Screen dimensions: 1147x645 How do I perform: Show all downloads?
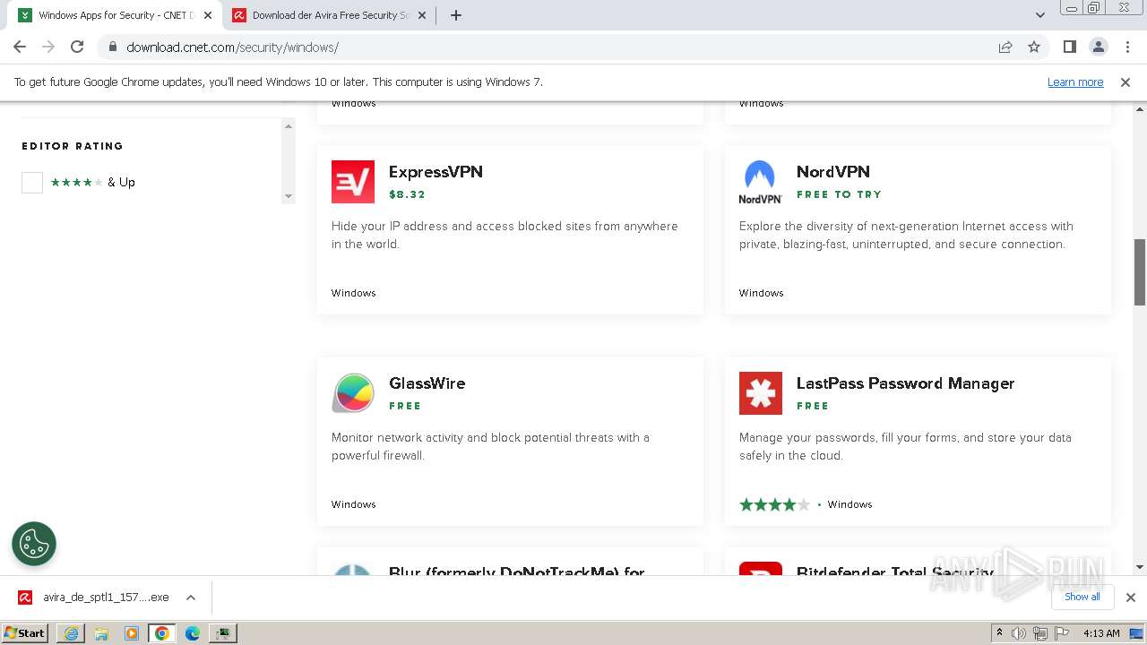pyautogui.click(x=1082, y=597)
